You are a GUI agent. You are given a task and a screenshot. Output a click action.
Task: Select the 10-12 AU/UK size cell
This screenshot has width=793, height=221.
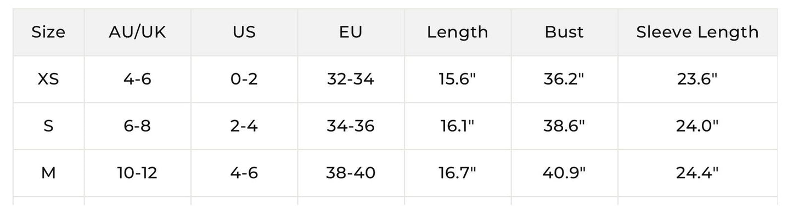(137, 174)
